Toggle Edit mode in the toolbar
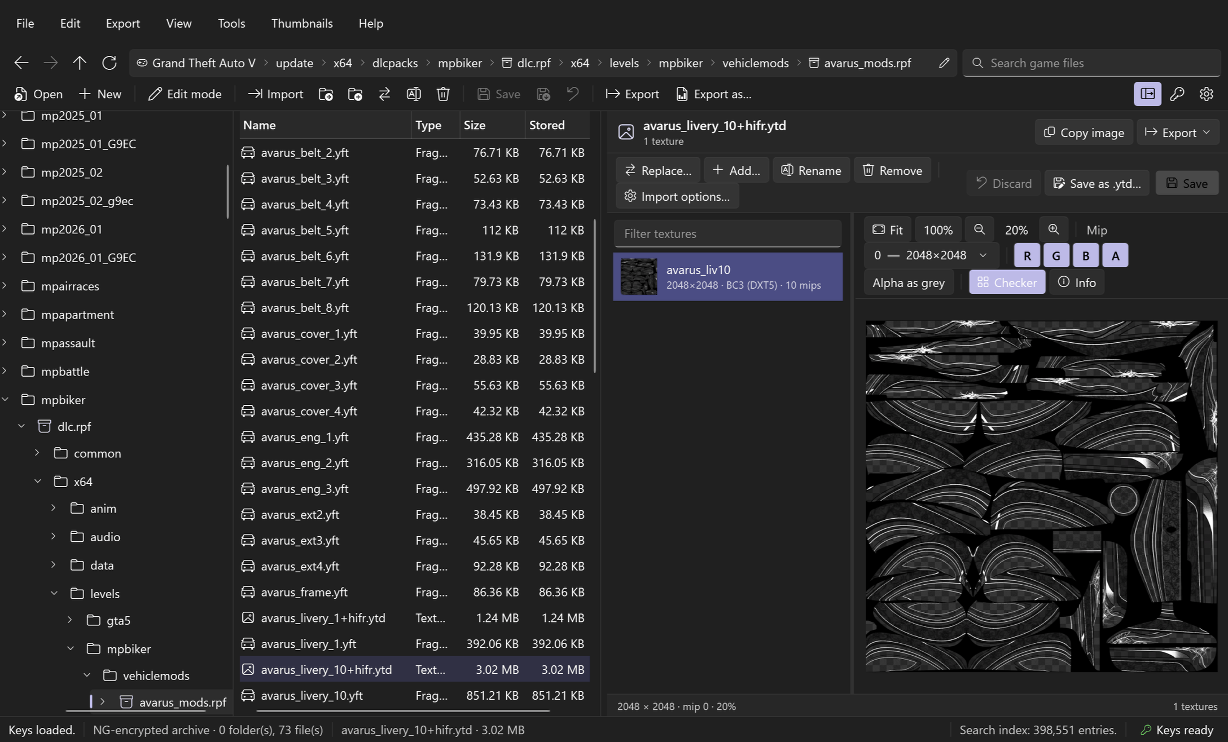 tap(185, 94)
